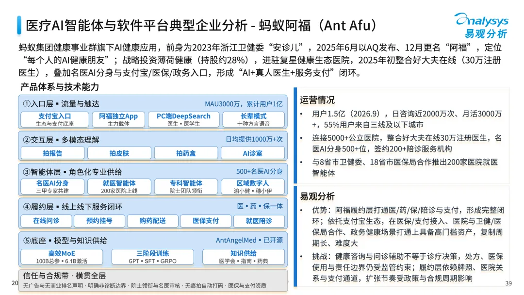Click the 医保支付 box
The width and height of the screenshot is (524, 295).
pos(206,221)
